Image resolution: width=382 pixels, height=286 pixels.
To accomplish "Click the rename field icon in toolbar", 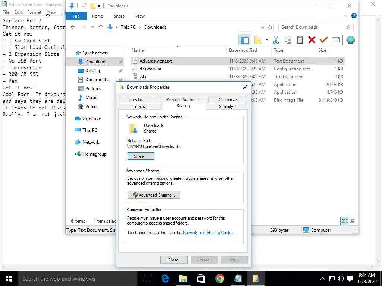I will coord(336,39).
